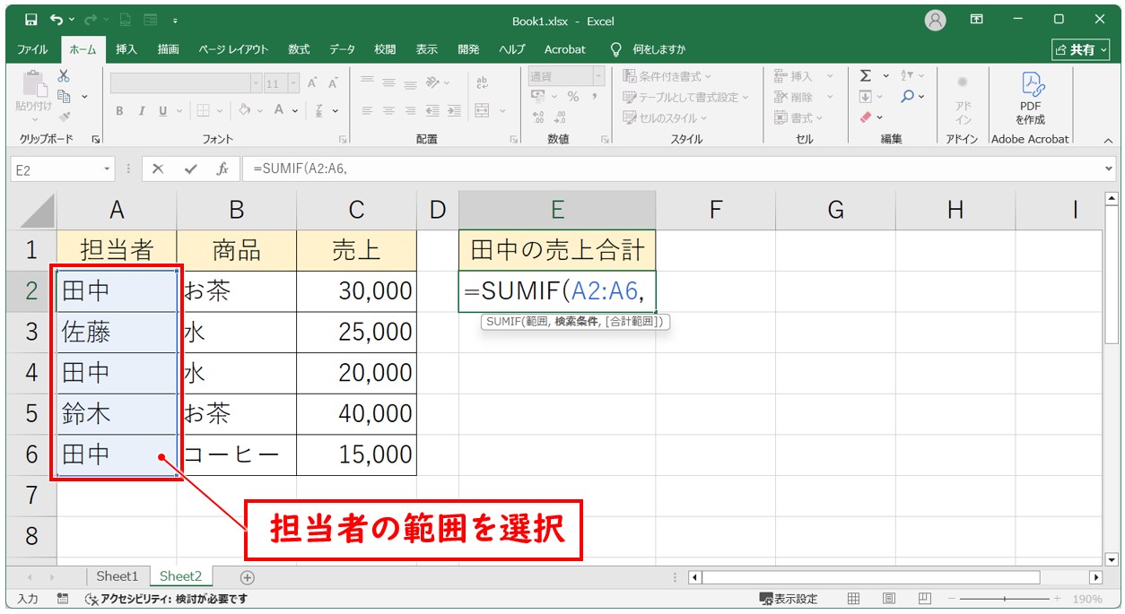Click the Save icon in title bar
Screen dimensions: 1125x614
tap(31, 19)
